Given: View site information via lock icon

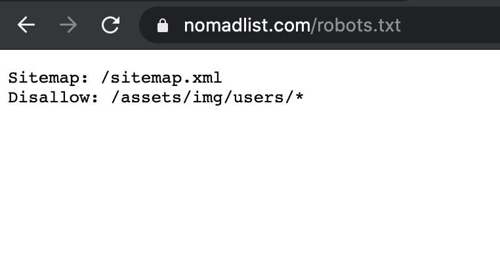Looking at the screenshot, I should [x=163, y=26].
